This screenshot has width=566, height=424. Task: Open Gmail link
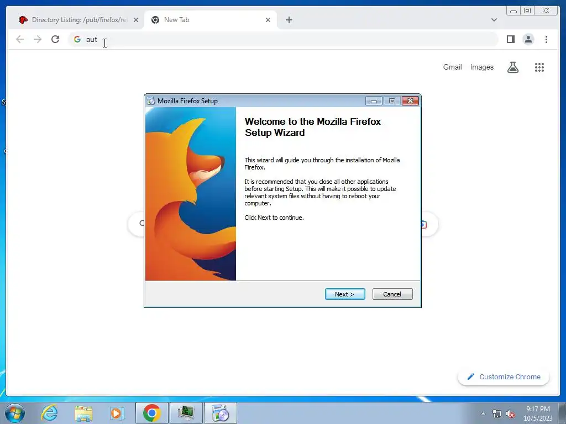[x=452, y=67]
